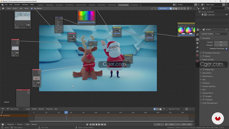This screenshot has width=229, height=129.
Task: Open the Blender logo application menu
Action: [x=2, y=5]
